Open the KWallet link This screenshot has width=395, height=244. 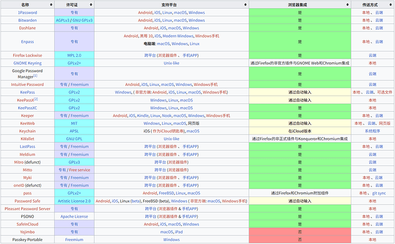click(x=27, y=139)
